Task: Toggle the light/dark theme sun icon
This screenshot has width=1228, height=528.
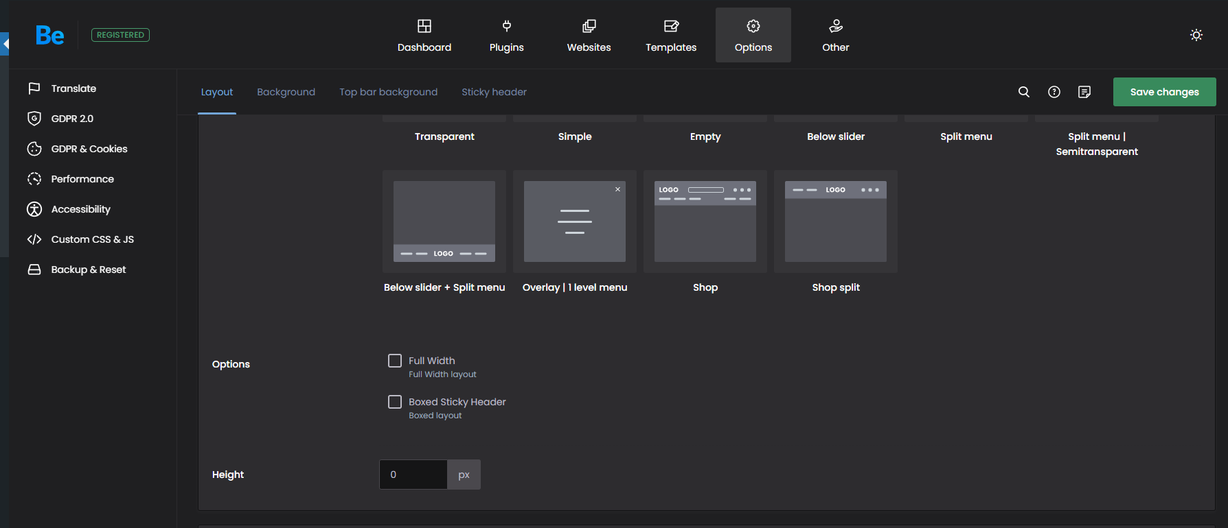Action: pos(1196,35)
